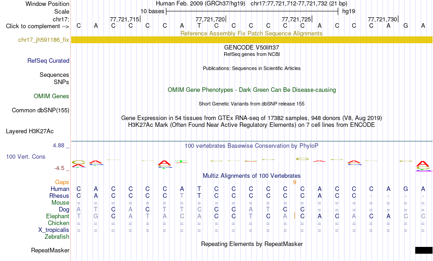Click the GENCODE V50lift37 track title
433x261 pixels.
pos(252,47)
